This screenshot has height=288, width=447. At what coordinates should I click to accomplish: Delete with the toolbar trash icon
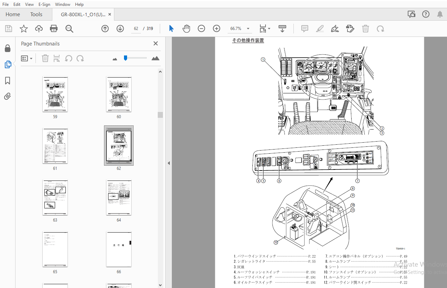click(x=365, y=29)
